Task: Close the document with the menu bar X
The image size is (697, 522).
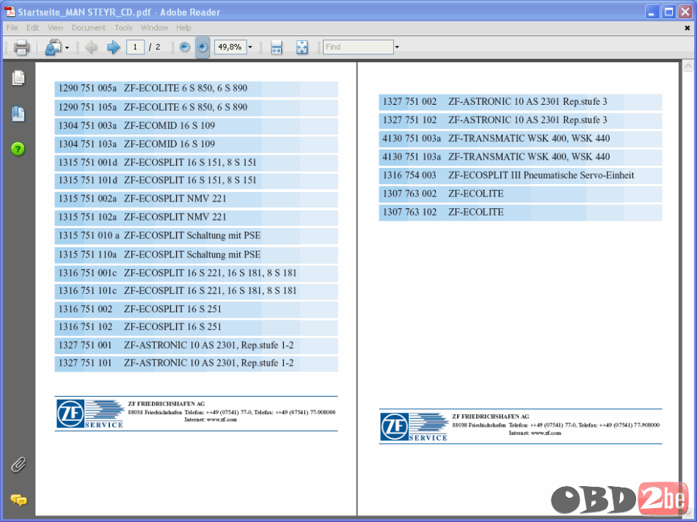Action: 687,28
